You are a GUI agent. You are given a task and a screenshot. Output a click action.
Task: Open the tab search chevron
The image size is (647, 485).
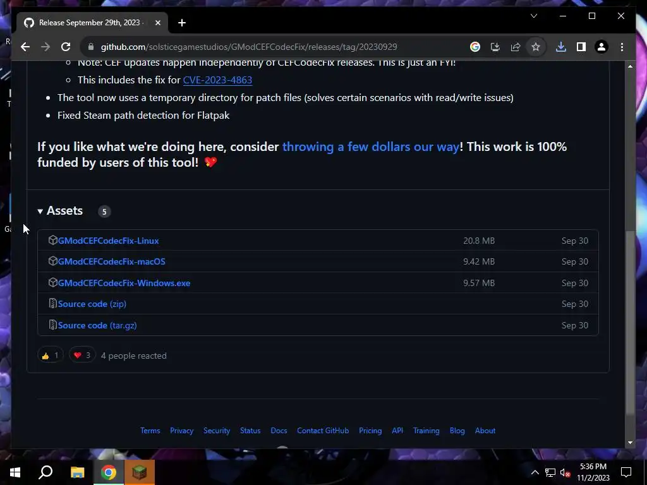(534, 16)
